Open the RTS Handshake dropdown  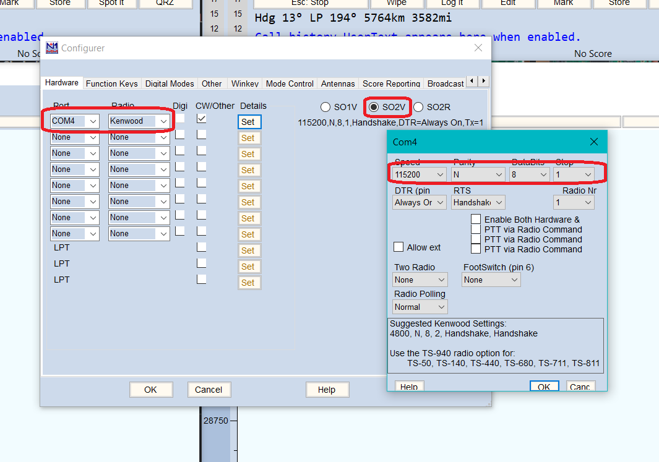(478, 202)
